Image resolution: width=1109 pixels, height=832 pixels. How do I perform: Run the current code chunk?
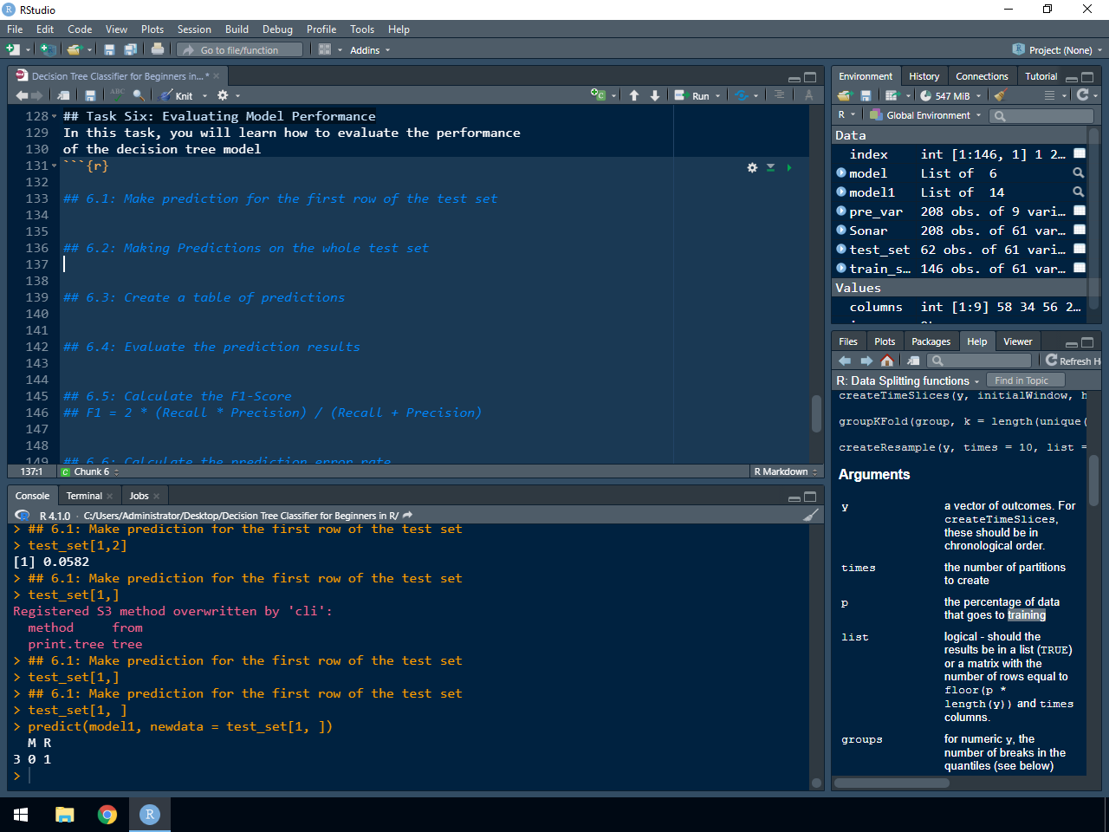click(788, 167)
